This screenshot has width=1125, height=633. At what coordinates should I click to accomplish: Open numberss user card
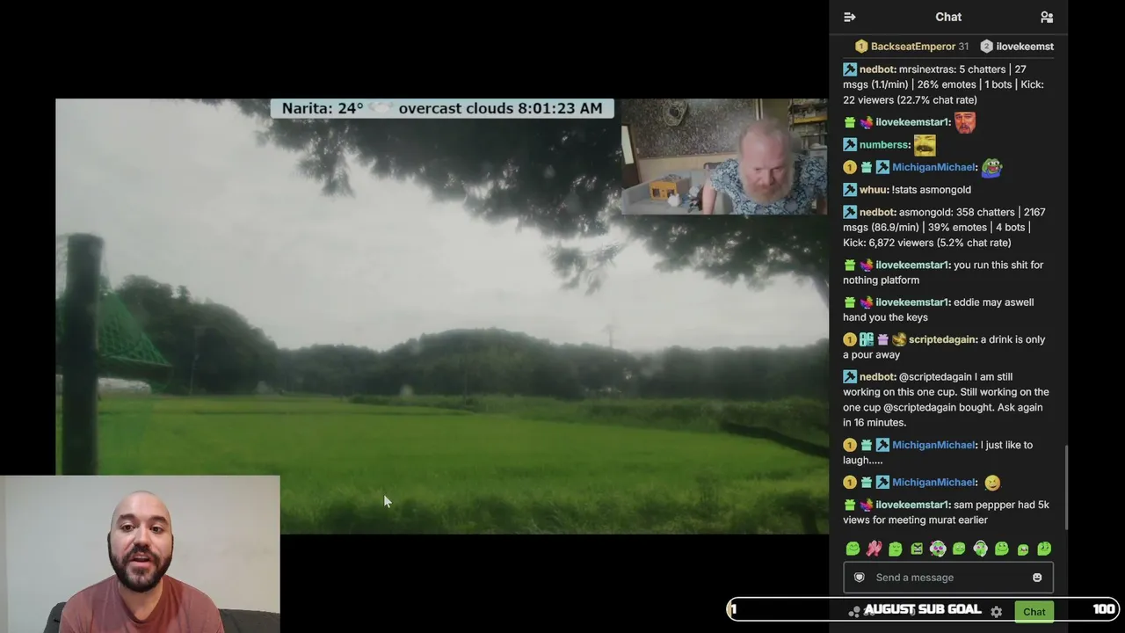point(884,145)
